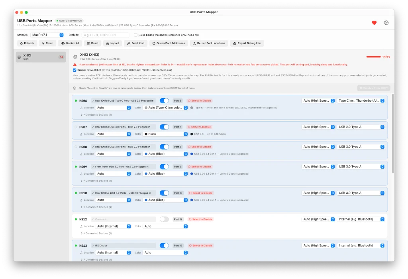Click the controller icon in the XHCI sidebar row
The width and height of the screenshot is (408, 279).
point(19,57)
